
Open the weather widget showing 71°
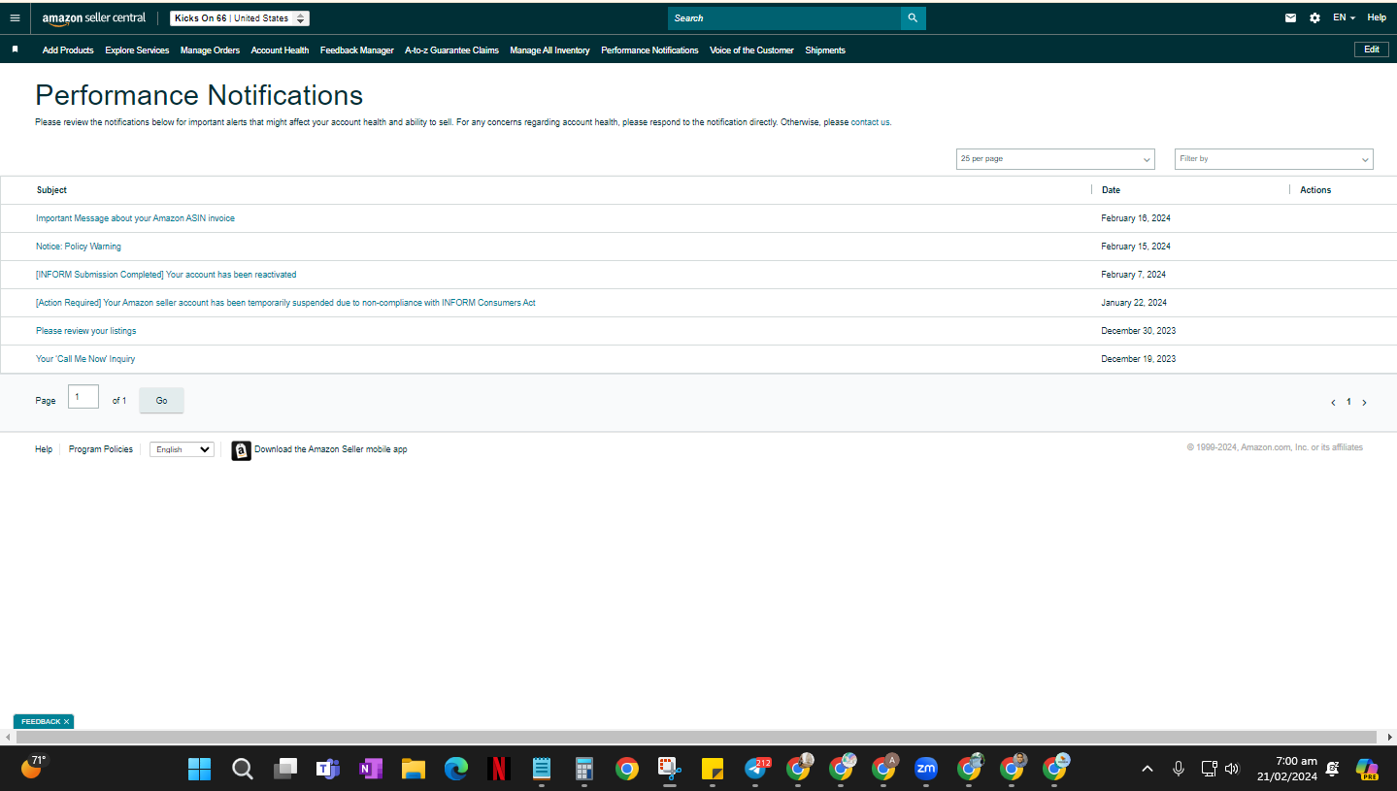click(x=33, y=768)
